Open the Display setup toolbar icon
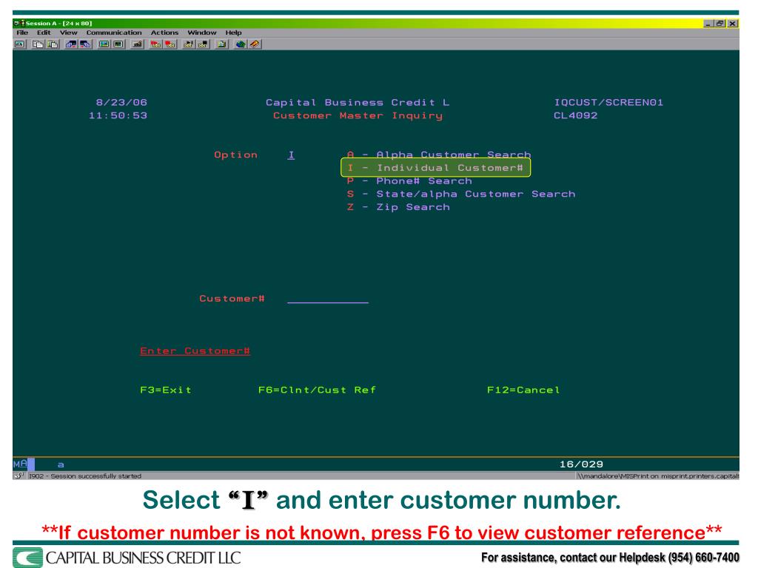Viewport: 758px width, 568px height. coord(104,44)
